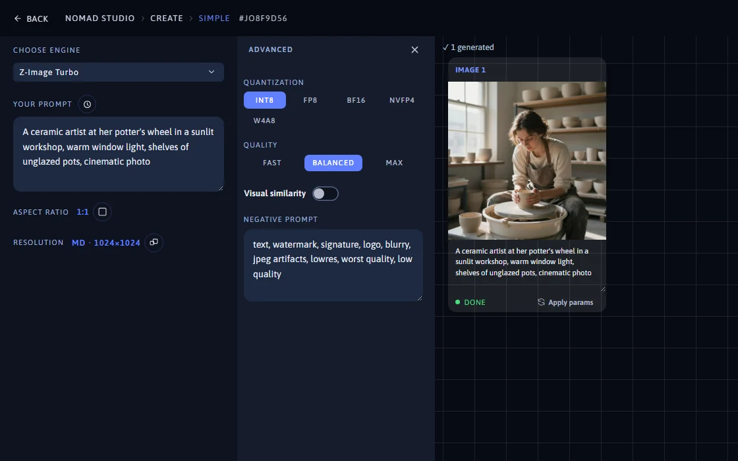Click the #JO8F9D56 session ID

coord(263,18)
